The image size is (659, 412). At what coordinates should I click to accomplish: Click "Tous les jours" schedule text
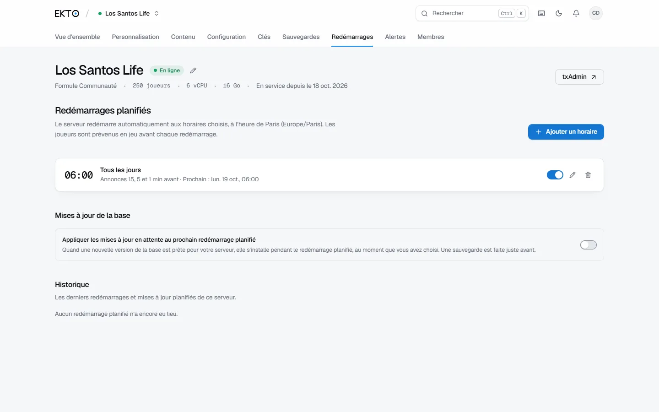121,170
